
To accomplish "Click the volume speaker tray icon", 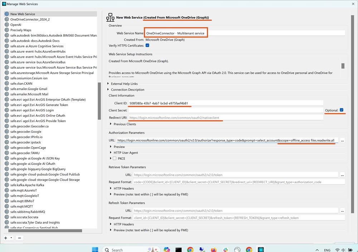I will 343,250.
